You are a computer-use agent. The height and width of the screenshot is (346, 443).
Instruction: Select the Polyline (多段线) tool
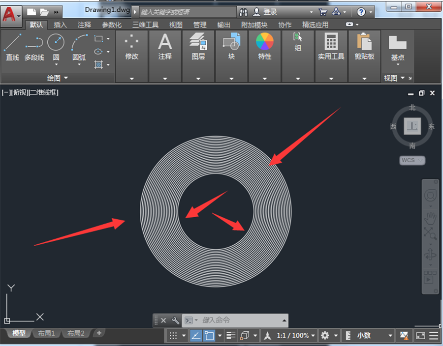pyautogui.click(x=34, y=47)
